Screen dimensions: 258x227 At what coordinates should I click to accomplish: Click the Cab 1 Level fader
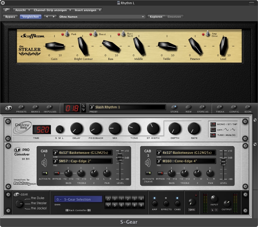click(120, 157)
